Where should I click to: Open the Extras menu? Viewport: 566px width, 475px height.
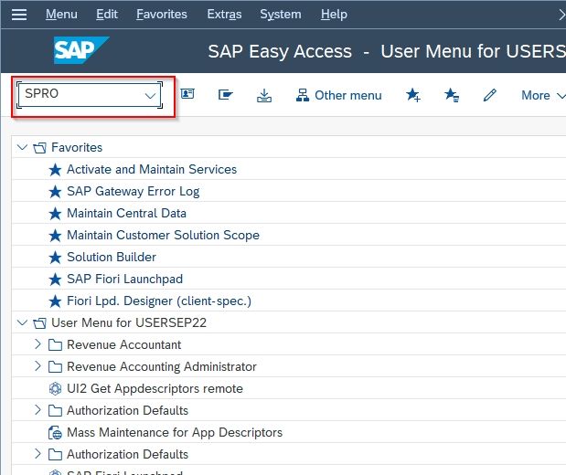click(x=224, y=14)
